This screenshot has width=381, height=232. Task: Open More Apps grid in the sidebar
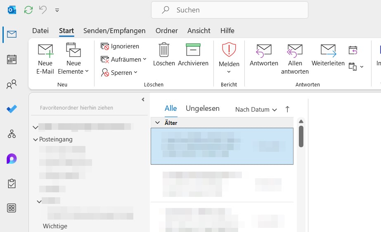pos(12,208)
